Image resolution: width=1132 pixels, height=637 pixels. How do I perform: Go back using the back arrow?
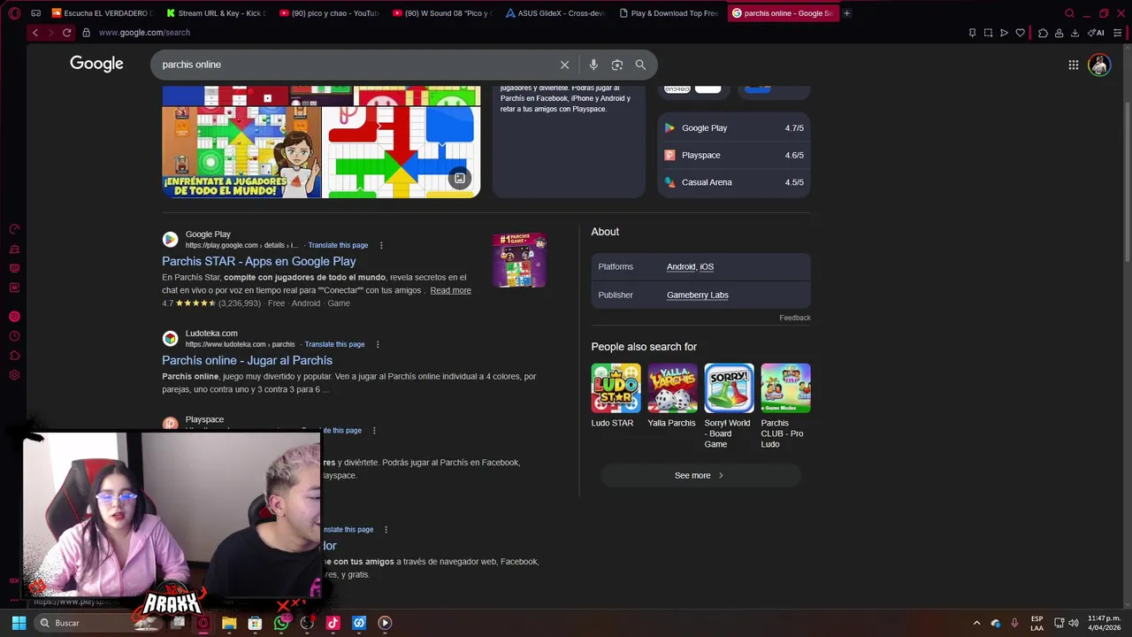click(35, 33)
